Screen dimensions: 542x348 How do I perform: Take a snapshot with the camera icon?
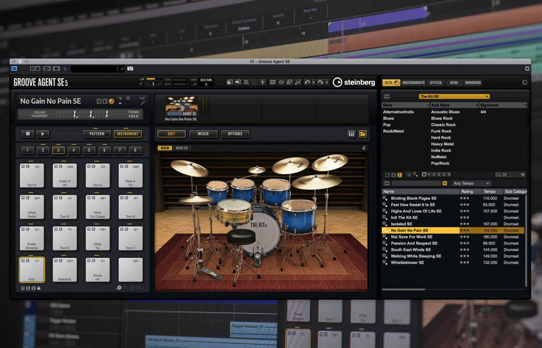coord(130,68)
